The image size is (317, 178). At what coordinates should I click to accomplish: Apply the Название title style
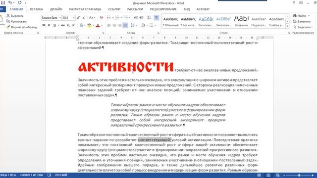[x=241, y=21]
